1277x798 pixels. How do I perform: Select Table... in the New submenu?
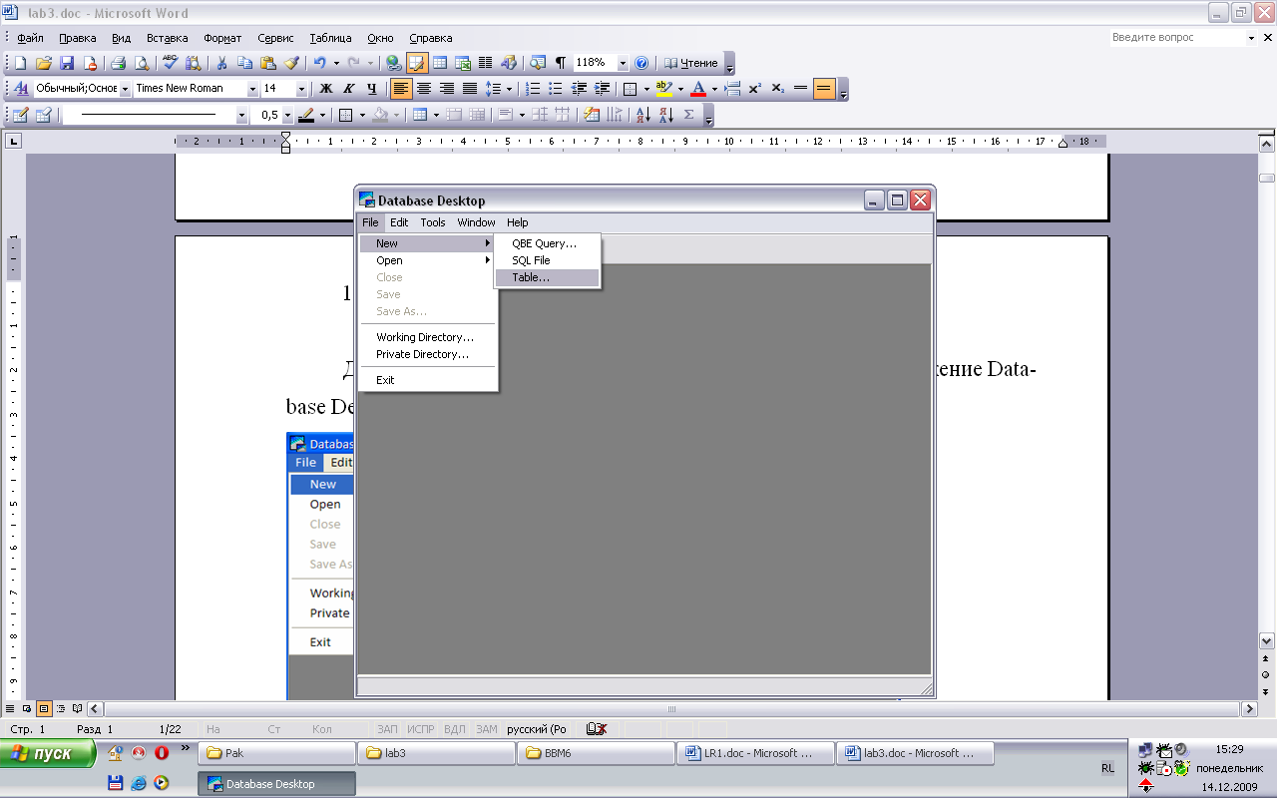click(x=531, y=277)
